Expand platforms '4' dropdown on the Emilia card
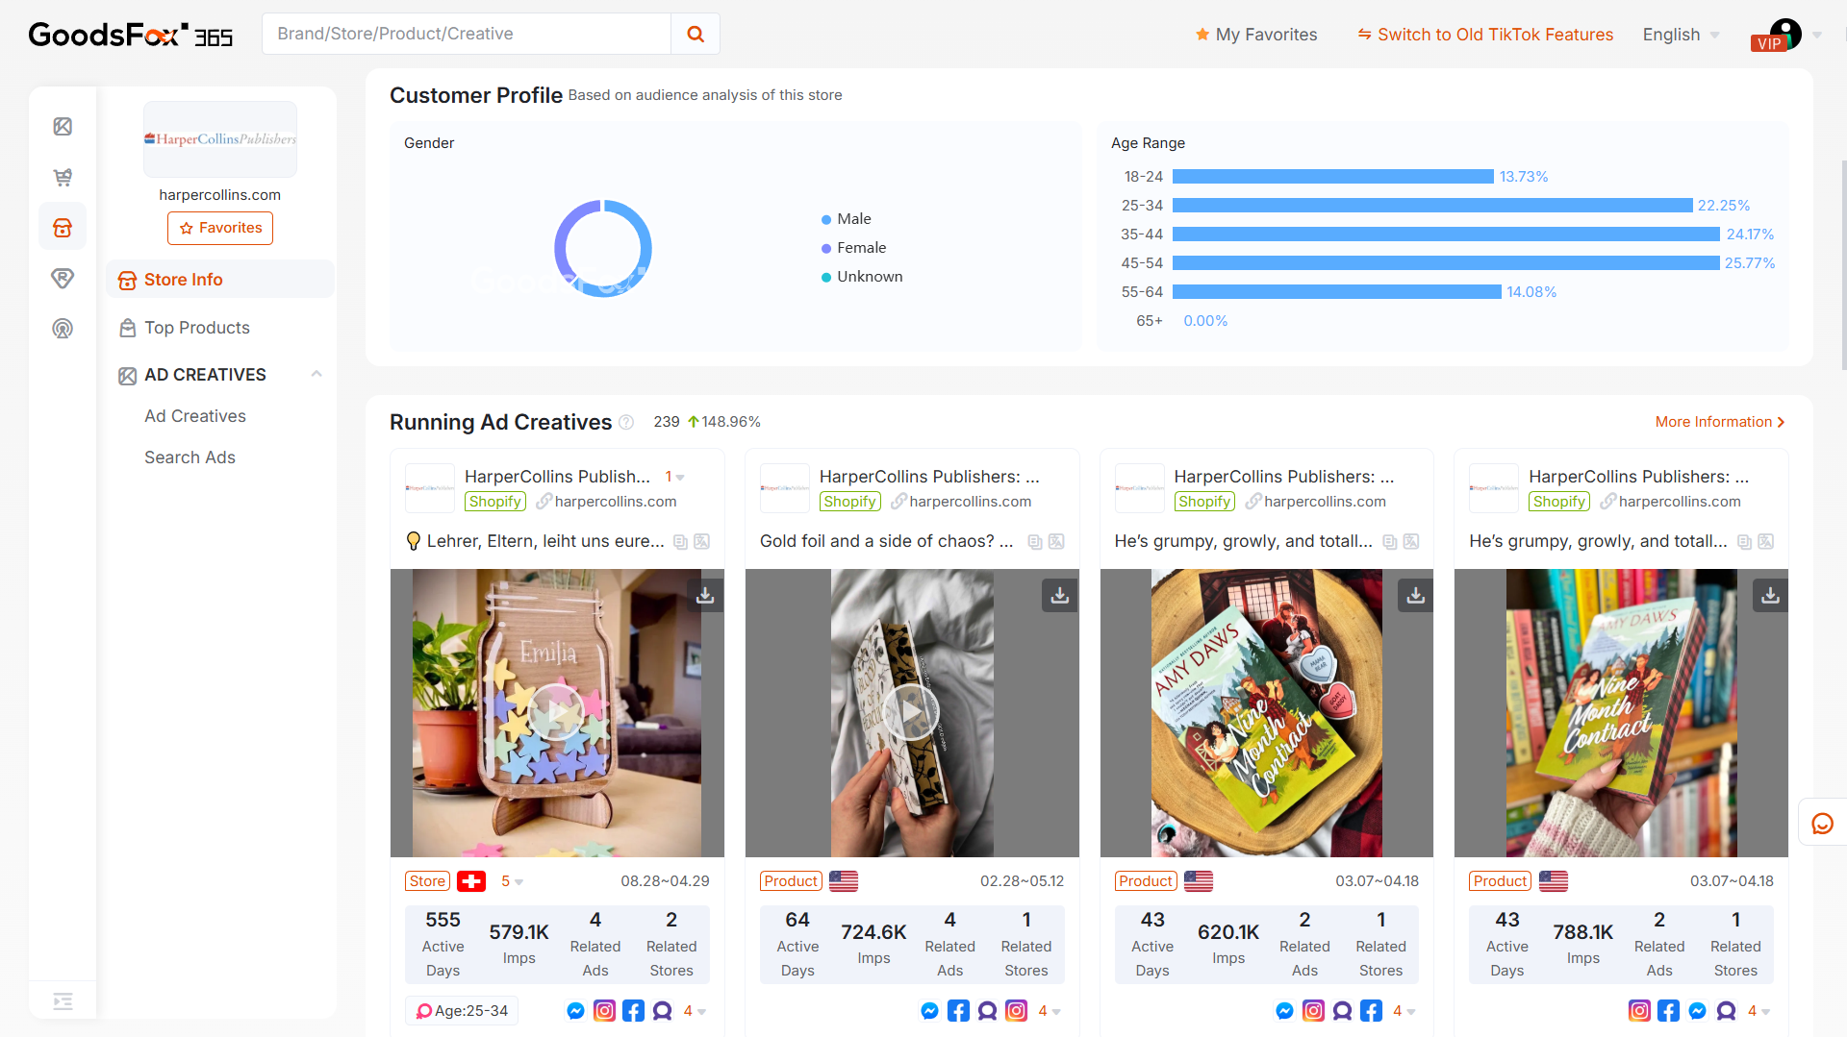 tap(695, 1011)
